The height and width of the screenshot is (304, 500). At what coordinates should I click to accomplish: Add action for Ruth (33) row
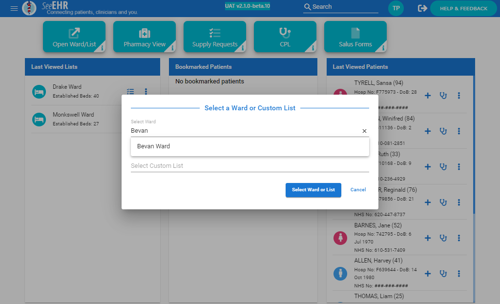click(428, 167)
